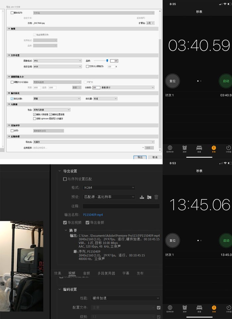Image resolution: width=232 pixels, height=319 pixels.
Task: Uncheck 删除位置信息 checkbox
Action: 50,115
